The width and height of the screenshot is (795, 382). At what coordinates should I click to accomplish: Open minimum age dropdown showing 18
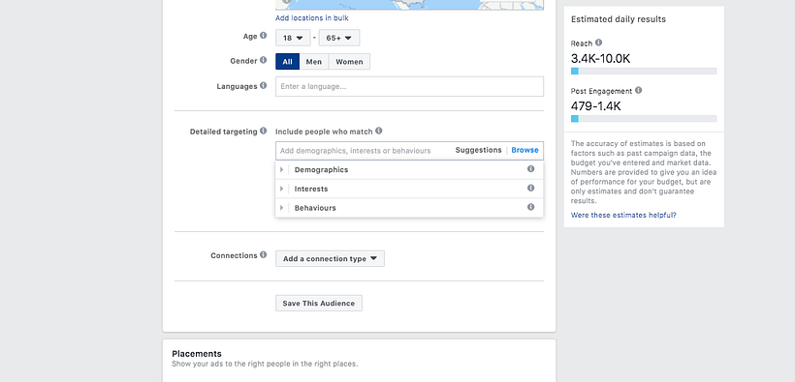[293, 38]
